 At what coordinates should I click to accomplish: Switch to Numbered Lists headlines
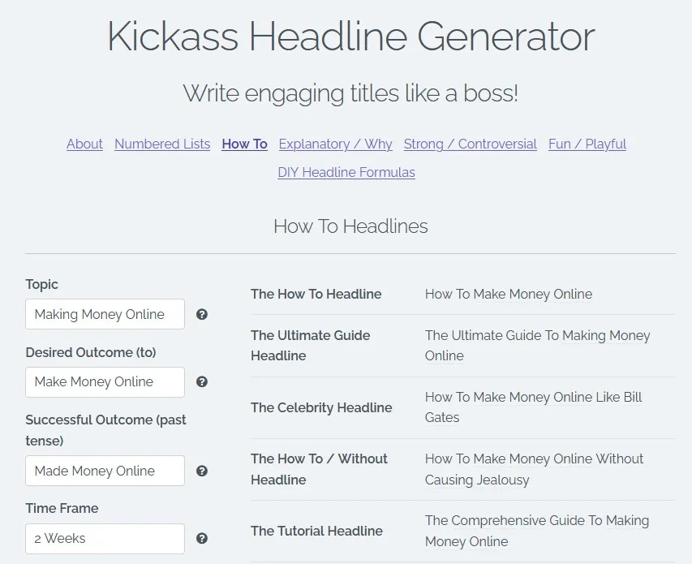(162, 144)
